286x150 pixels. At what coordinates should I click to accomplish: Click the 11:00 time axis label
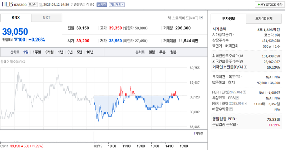click(127, 146)
